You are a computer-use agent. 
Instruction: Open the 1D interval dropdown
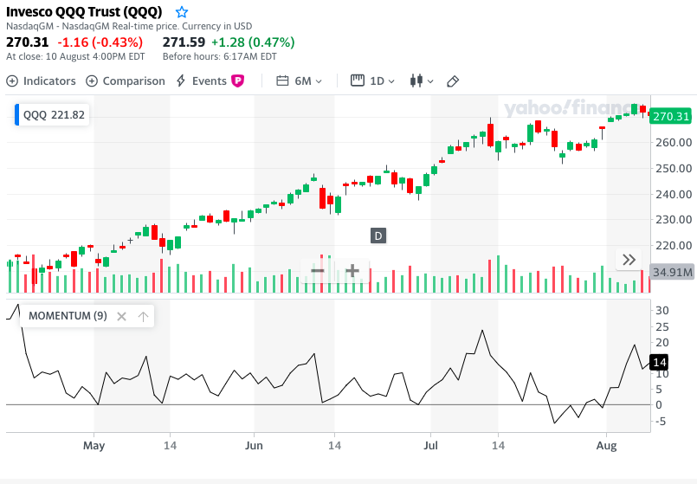click(372, 81)
